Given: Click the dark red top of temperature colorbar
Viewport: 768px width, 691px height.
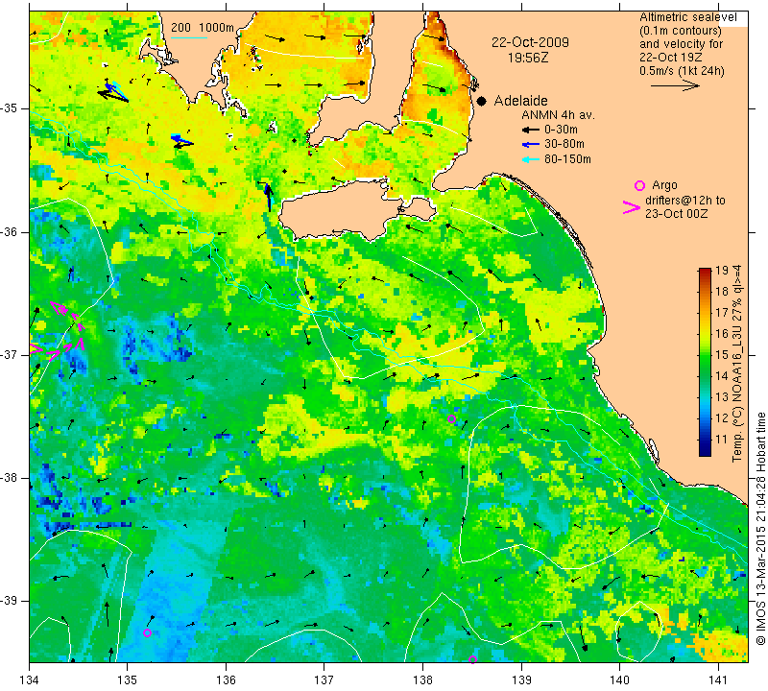Looking at the screenshot, I should pos(705,271).
